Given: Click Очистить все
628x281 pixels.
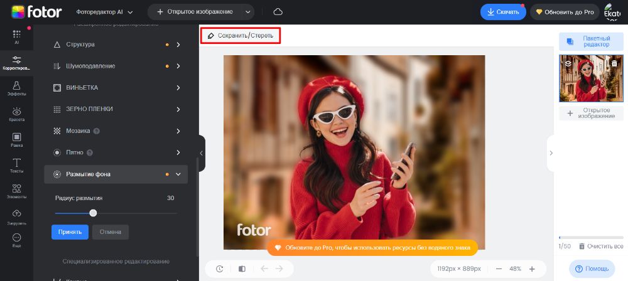Looking at the screenshot, I should click(601, 246).
